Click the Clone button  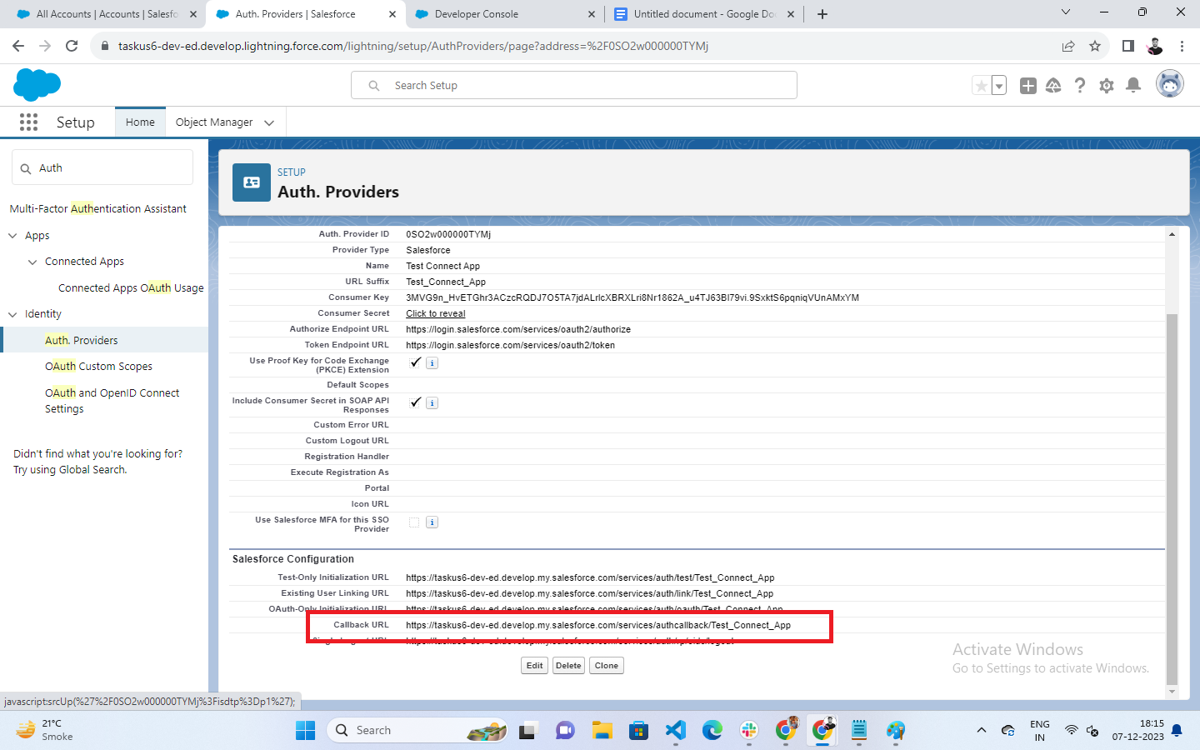[607, 666]
